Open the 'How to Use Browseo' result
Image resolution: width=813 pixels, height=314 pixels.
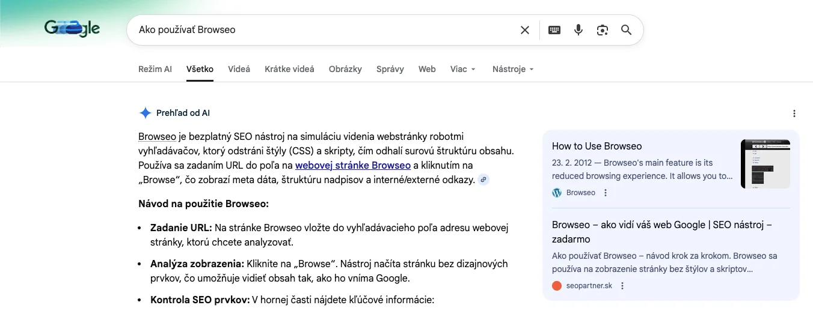(x=597, y=146)
